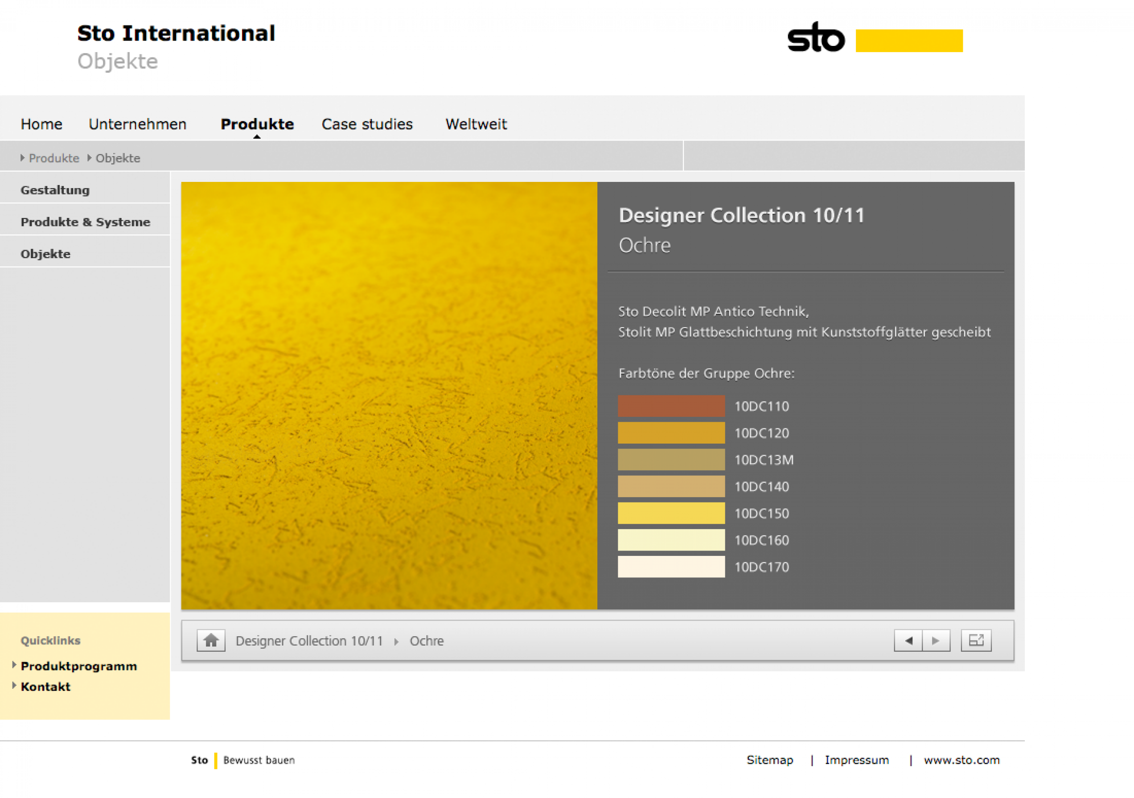Select the 10DC110 brown color swatch
Screen dimensions: 1134x798
point(671,406)
